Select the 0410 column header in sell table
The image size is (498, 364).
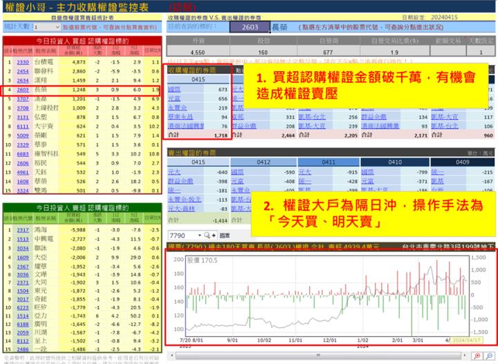pyautogui.click(x=395, y=162)
